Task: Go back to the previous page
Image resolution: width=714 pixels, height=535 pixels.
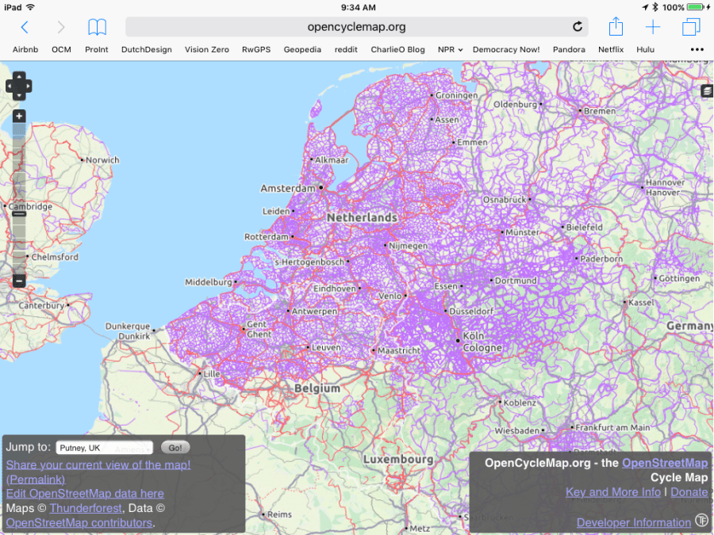Action: click(x=25, y=27)
